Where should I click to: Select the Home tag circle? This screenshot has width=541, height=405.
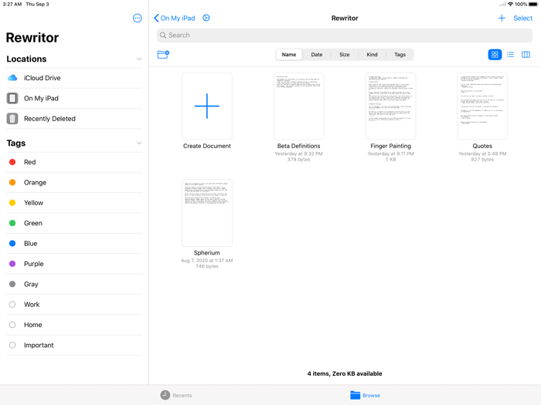click(x=12, y=325)
